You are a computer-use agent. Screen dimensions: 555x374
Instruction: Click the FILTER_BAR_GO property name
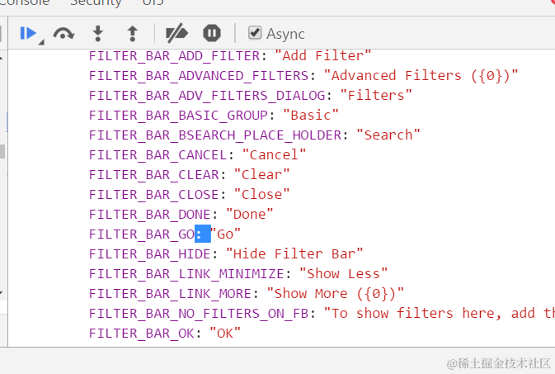(142, 234)
